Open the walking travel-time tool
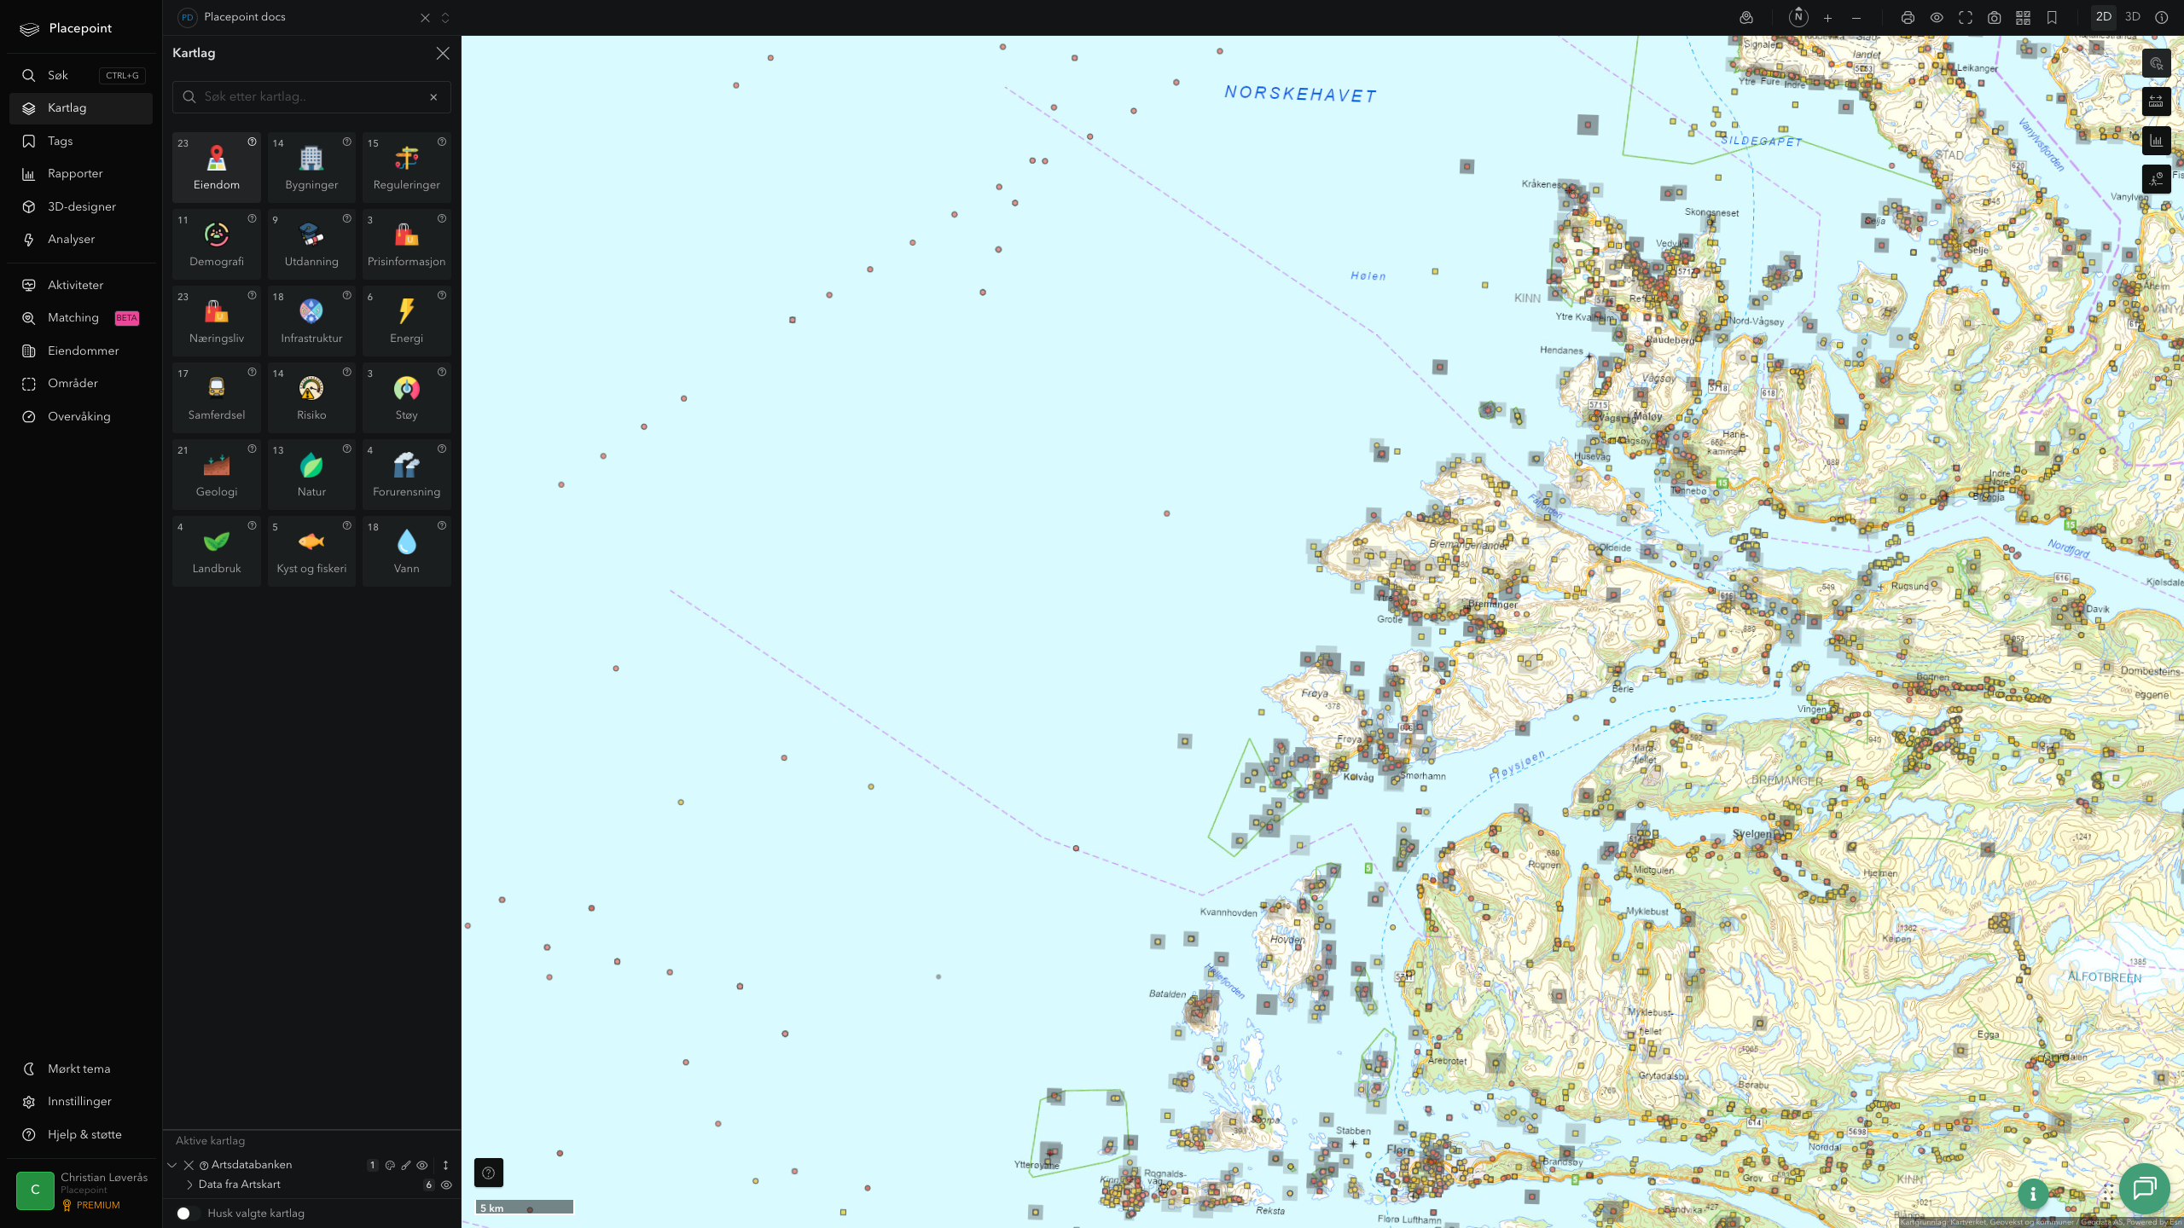Screen dimensions: 2184x1228 pos(2156,179)
